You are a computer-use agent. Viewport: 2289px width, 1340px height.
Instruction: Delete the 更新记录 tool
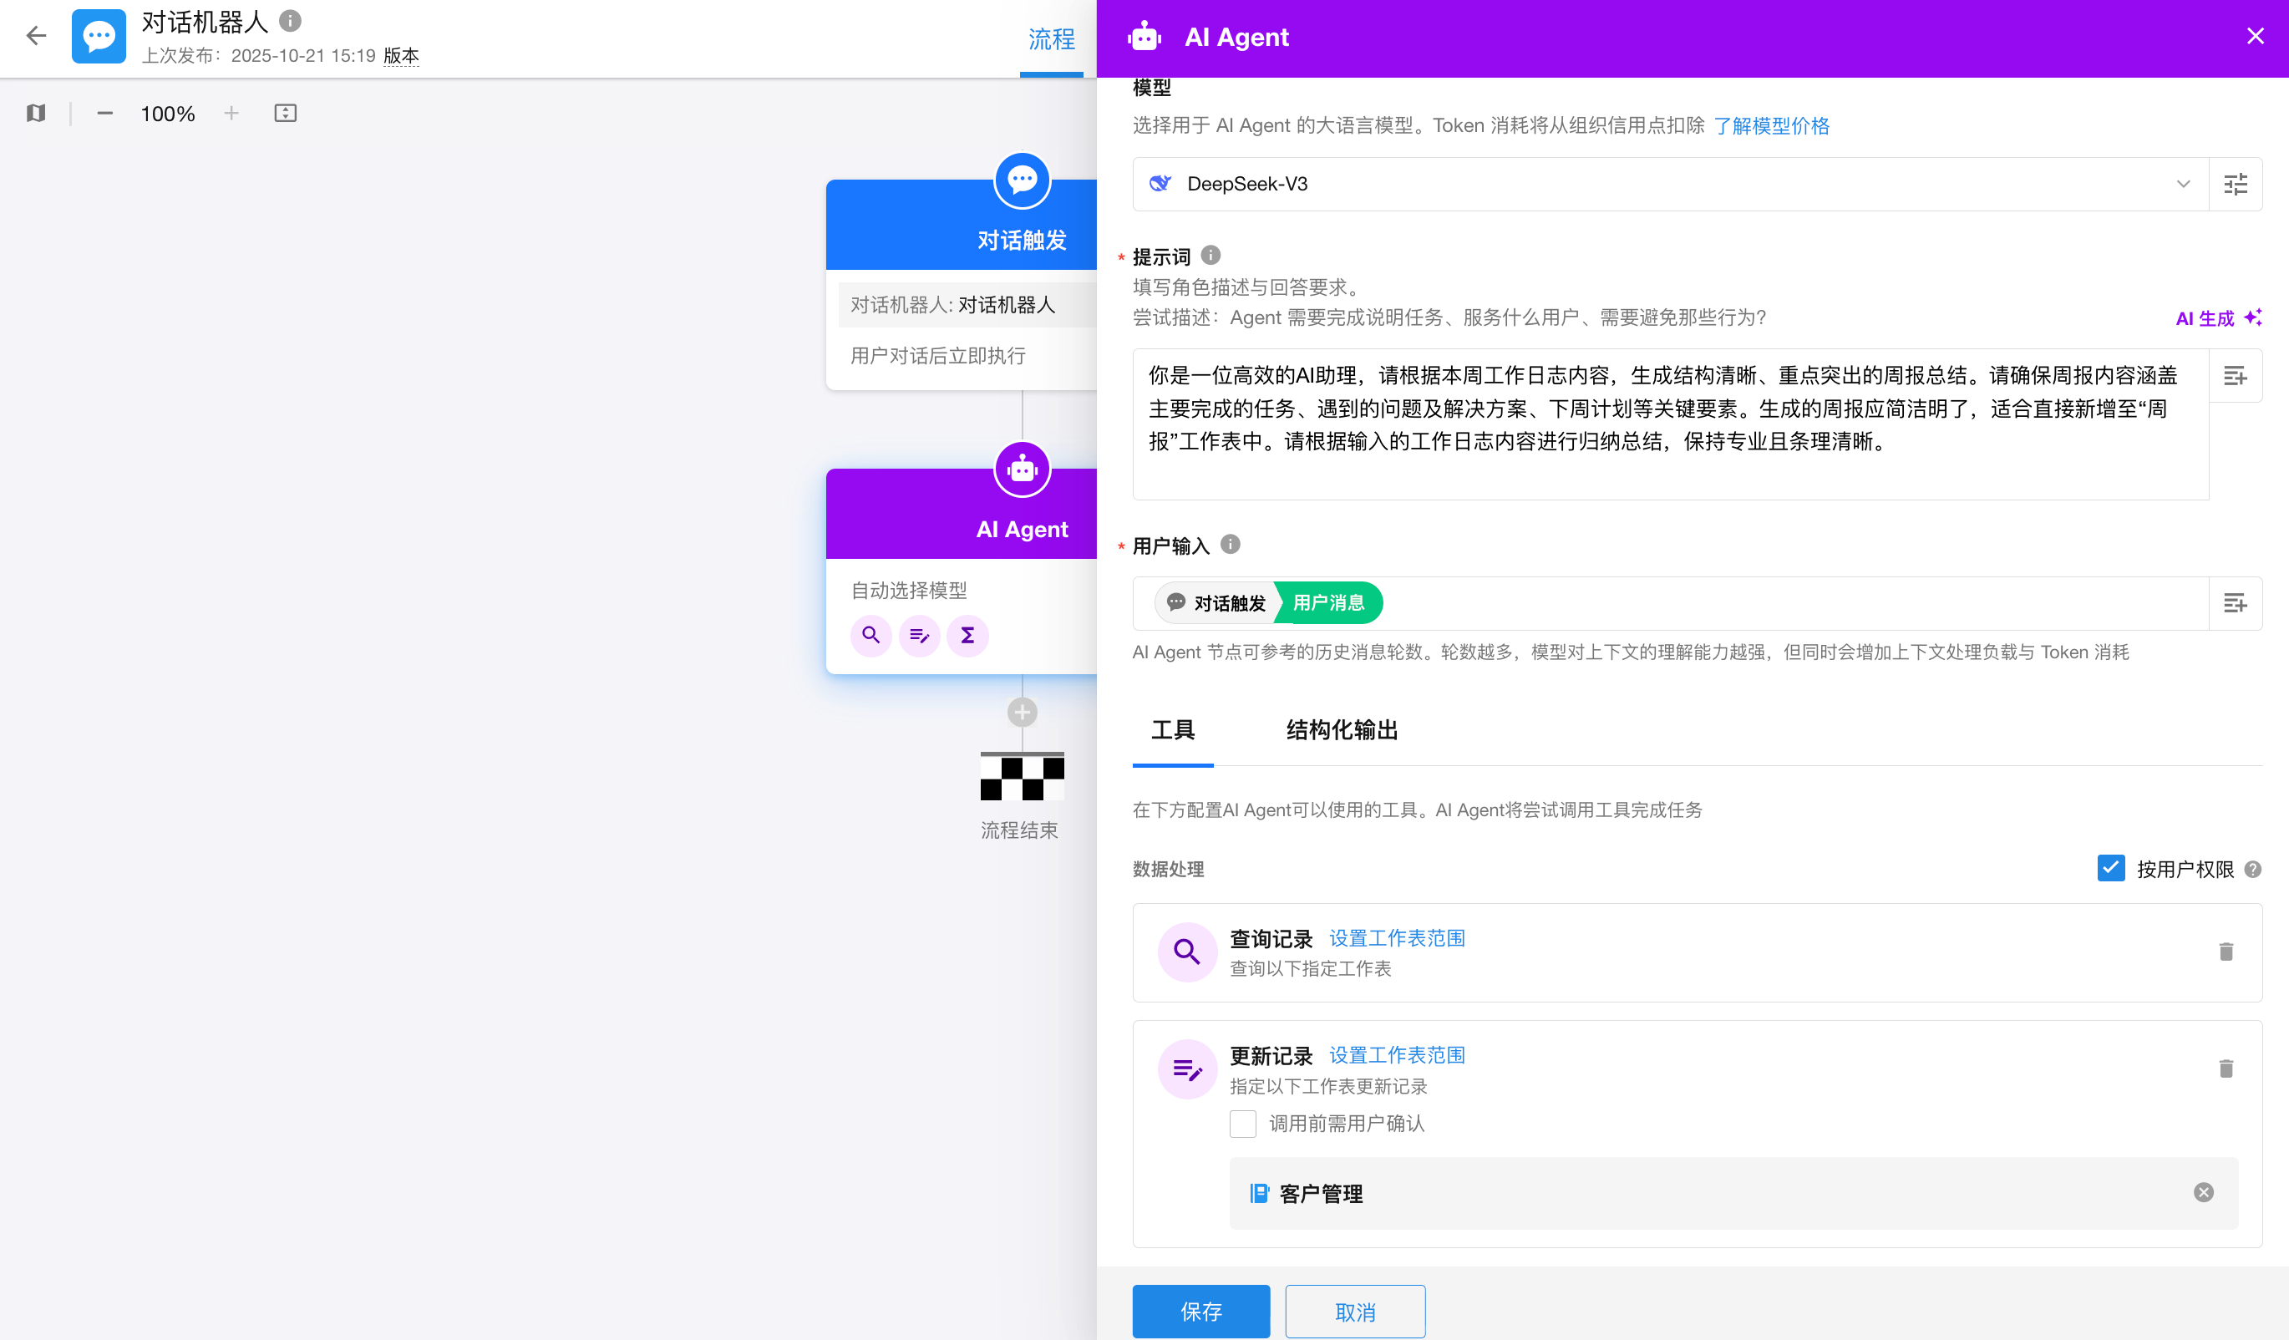[2226, 1068]
